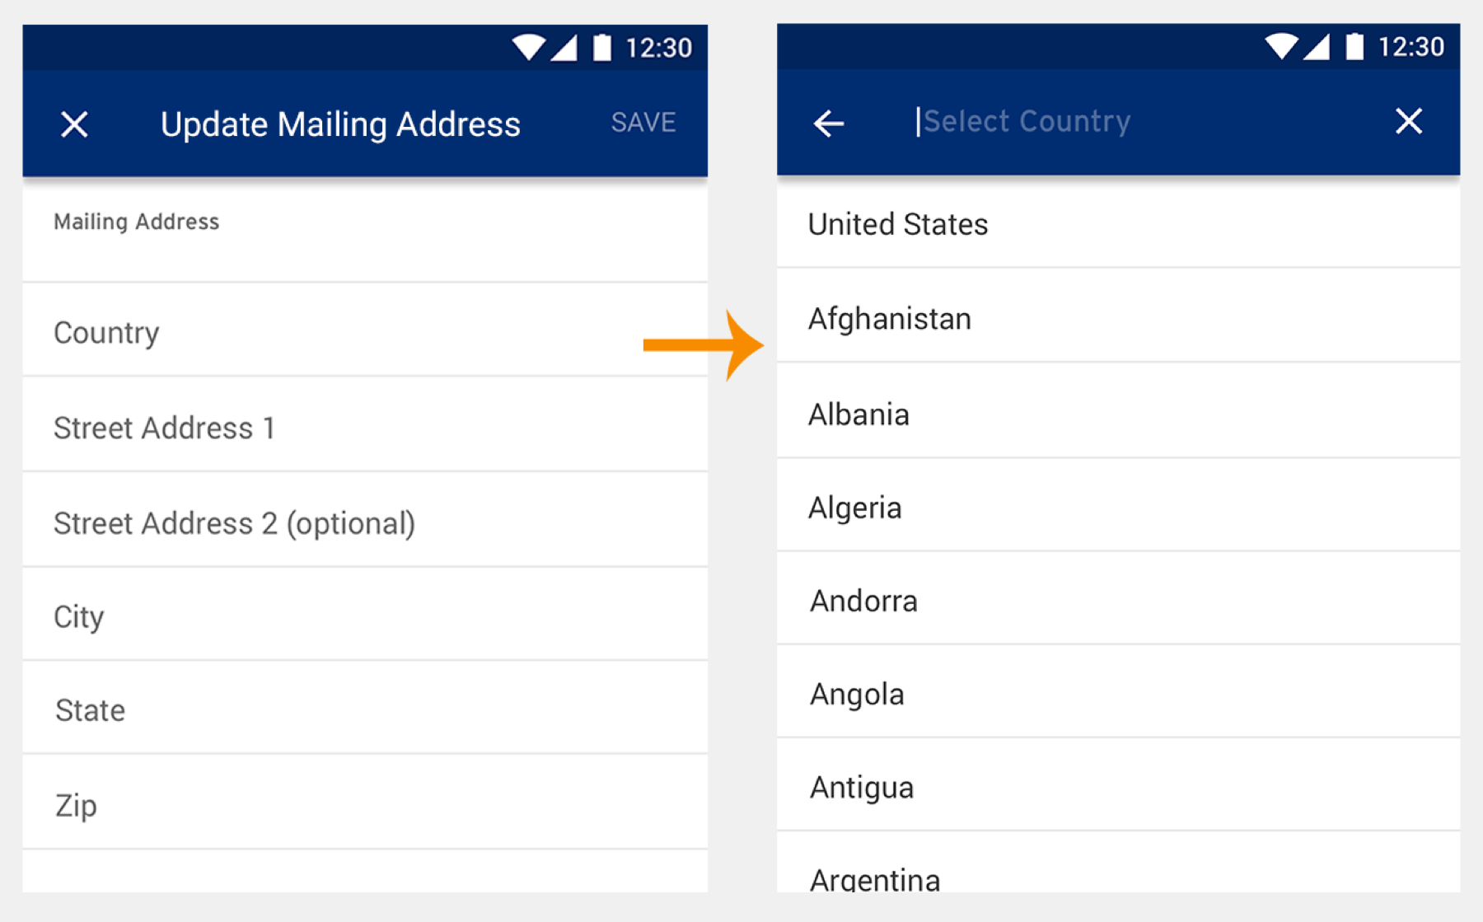Pick Andorra from the country list
Screen dimensions: 1483x922
click(x=1117, y=600)
